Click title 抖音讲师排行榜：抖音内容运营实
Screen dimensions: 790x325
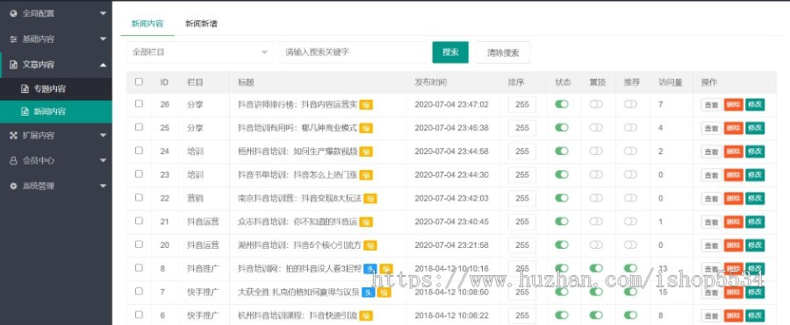298,104
